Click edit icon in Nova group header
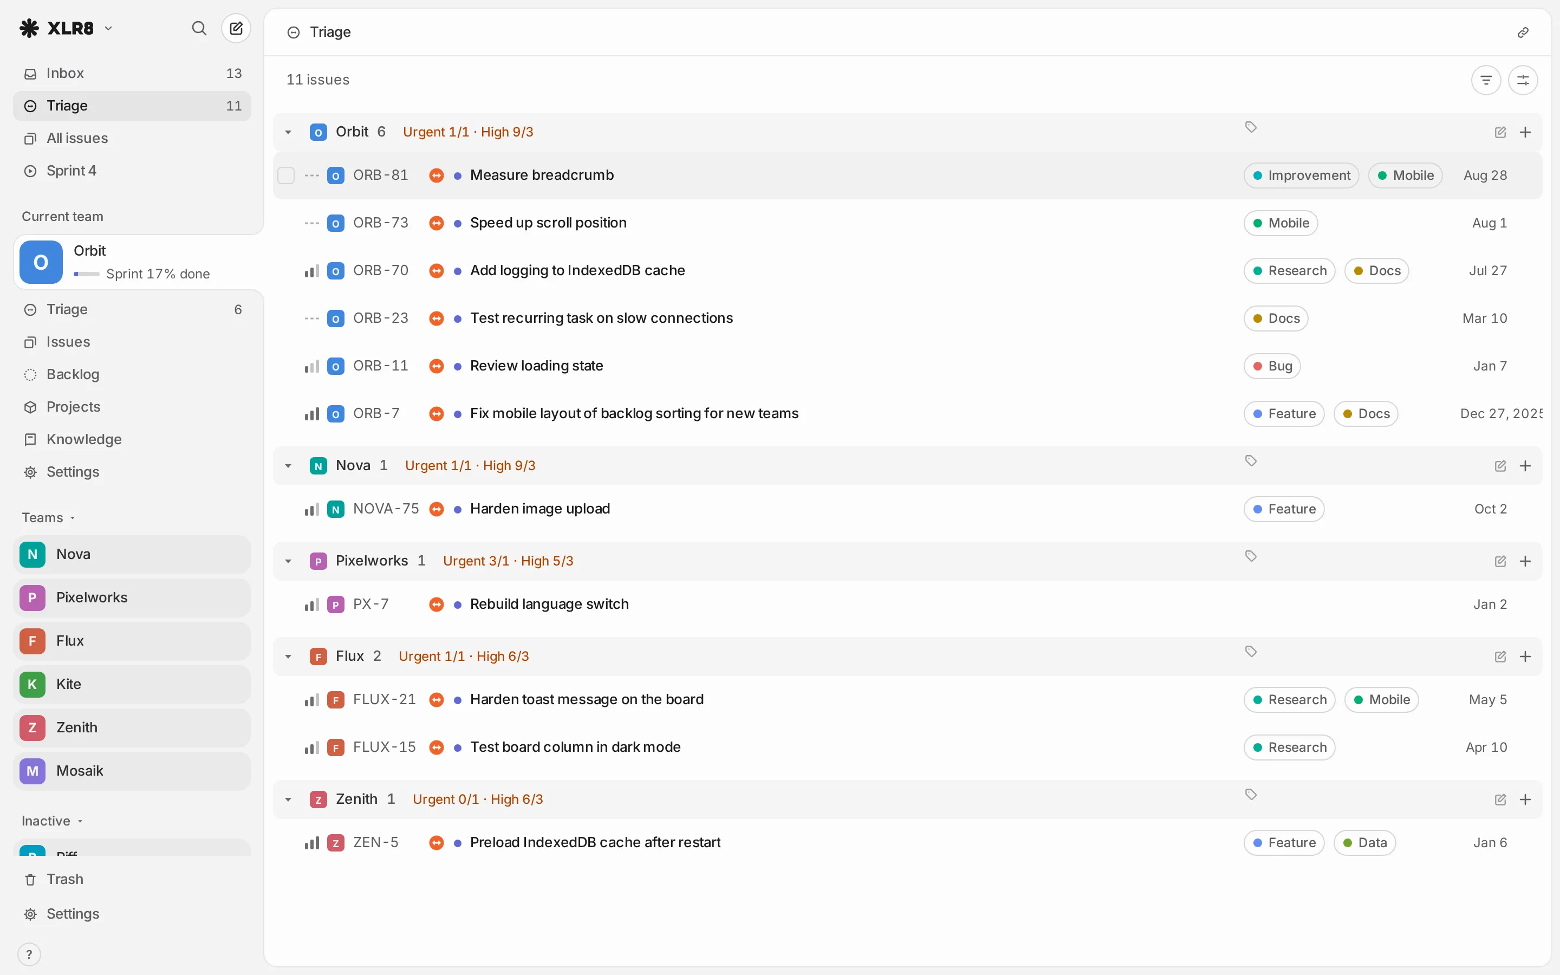 (x=1500, y=466)
